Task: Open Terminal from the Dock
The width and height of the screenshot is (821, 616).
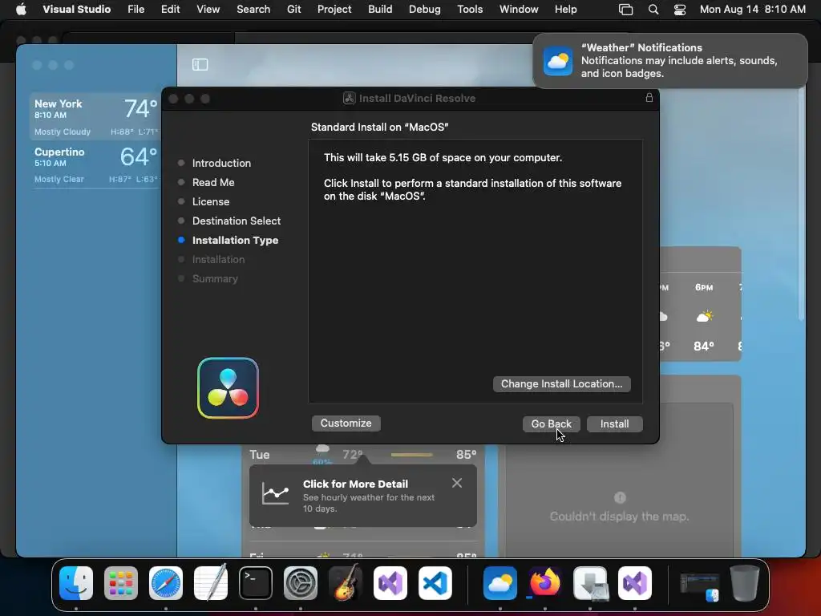Action: pos(256,583)
